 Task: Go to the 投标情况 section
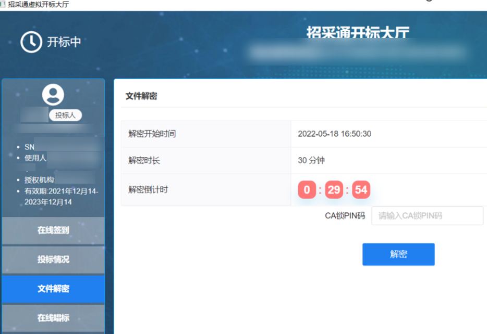tap(53, 259)
